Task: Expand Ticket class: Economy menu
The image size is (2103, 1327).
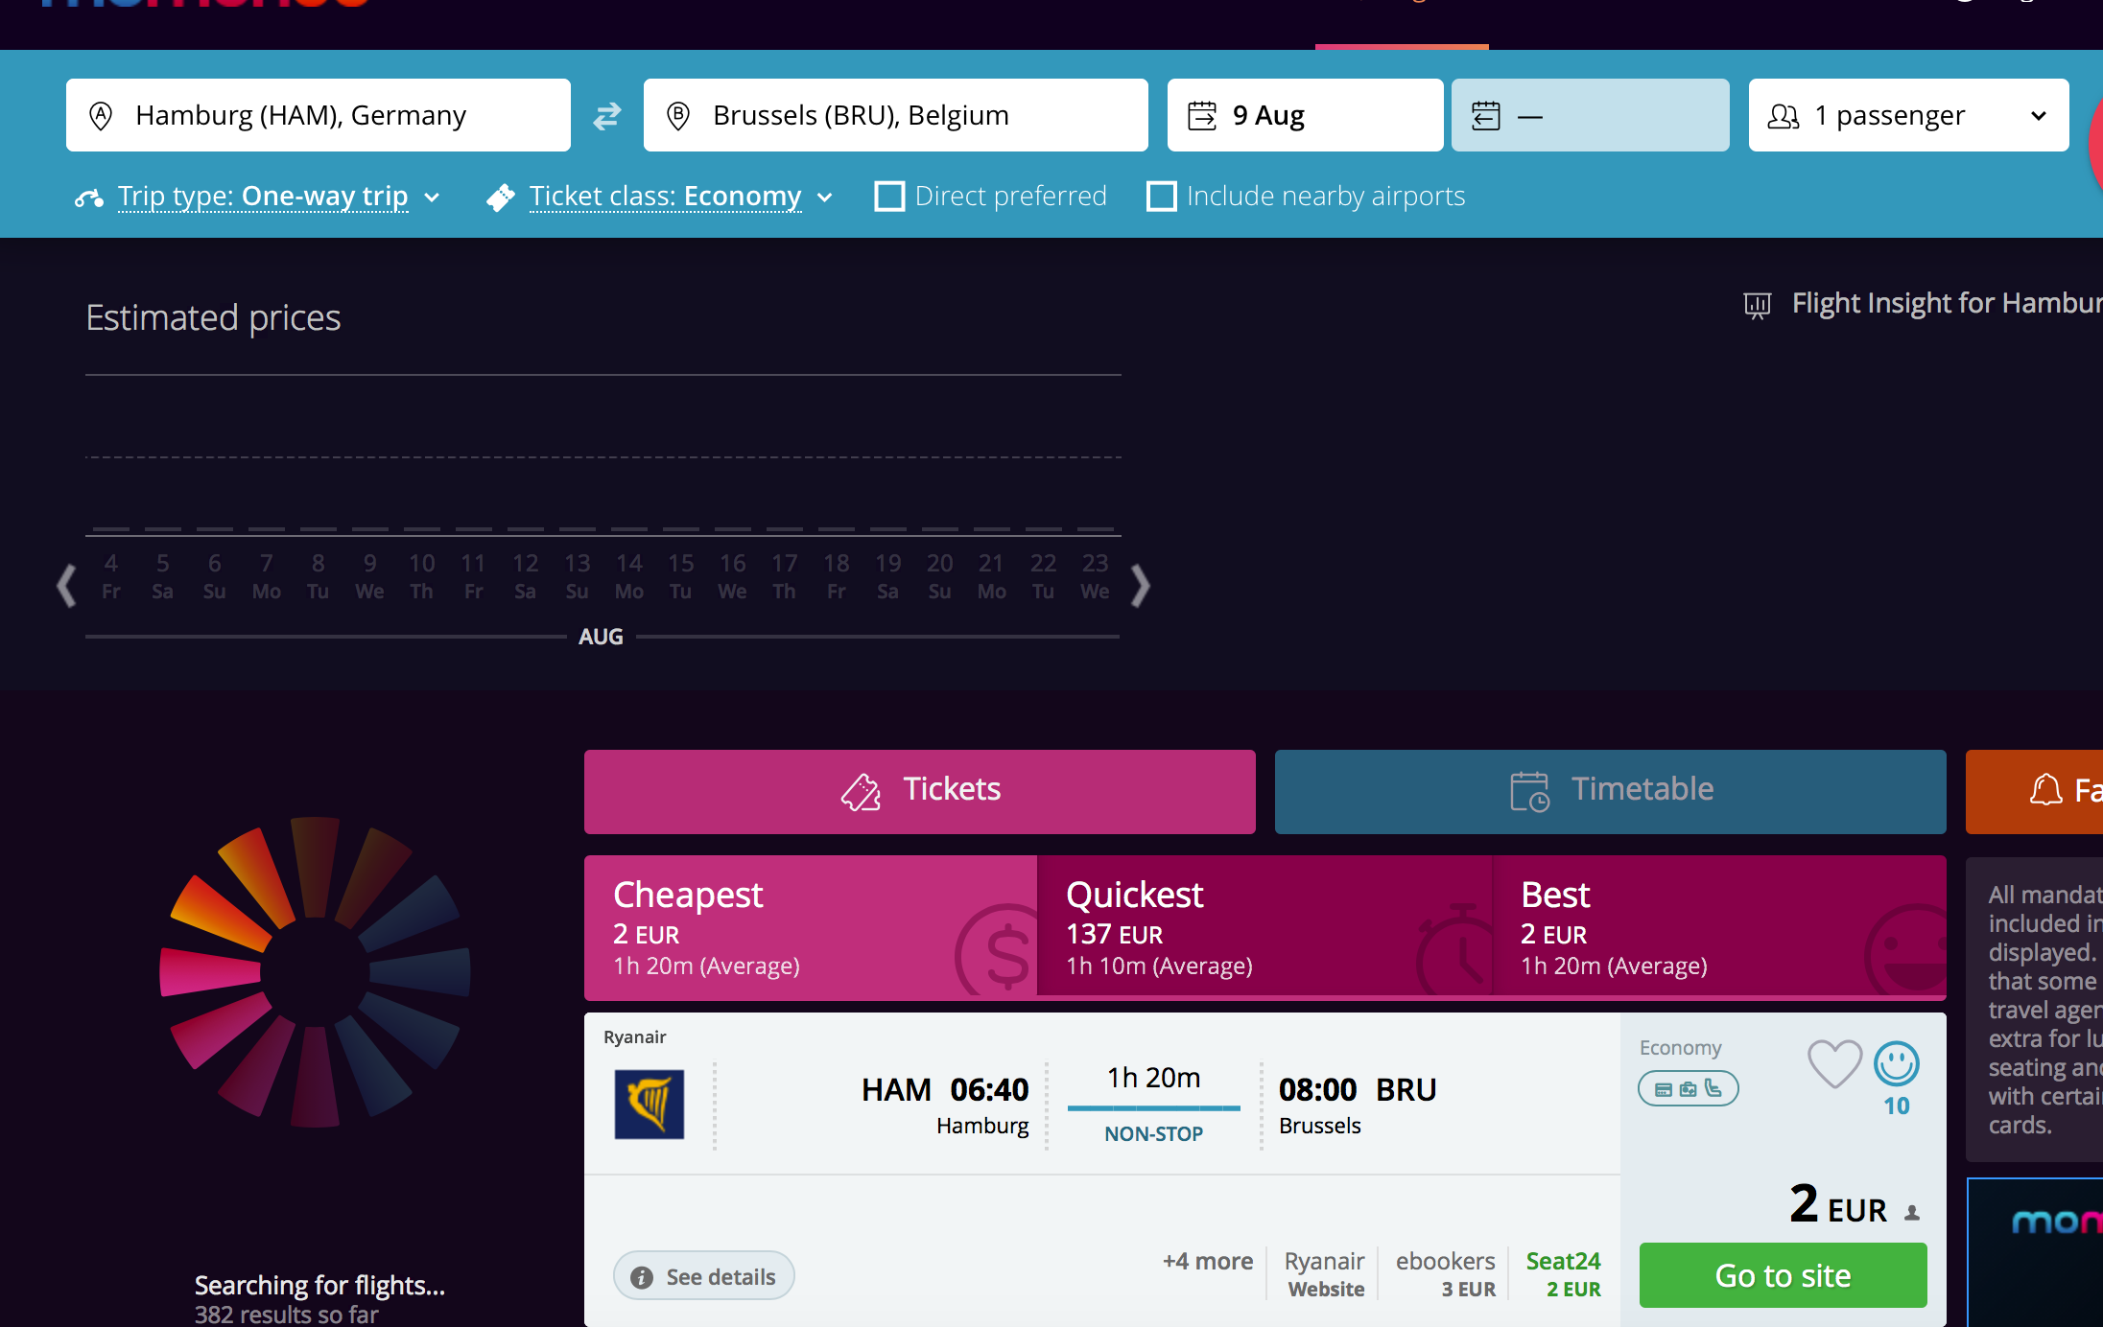Action: (680, 197)
